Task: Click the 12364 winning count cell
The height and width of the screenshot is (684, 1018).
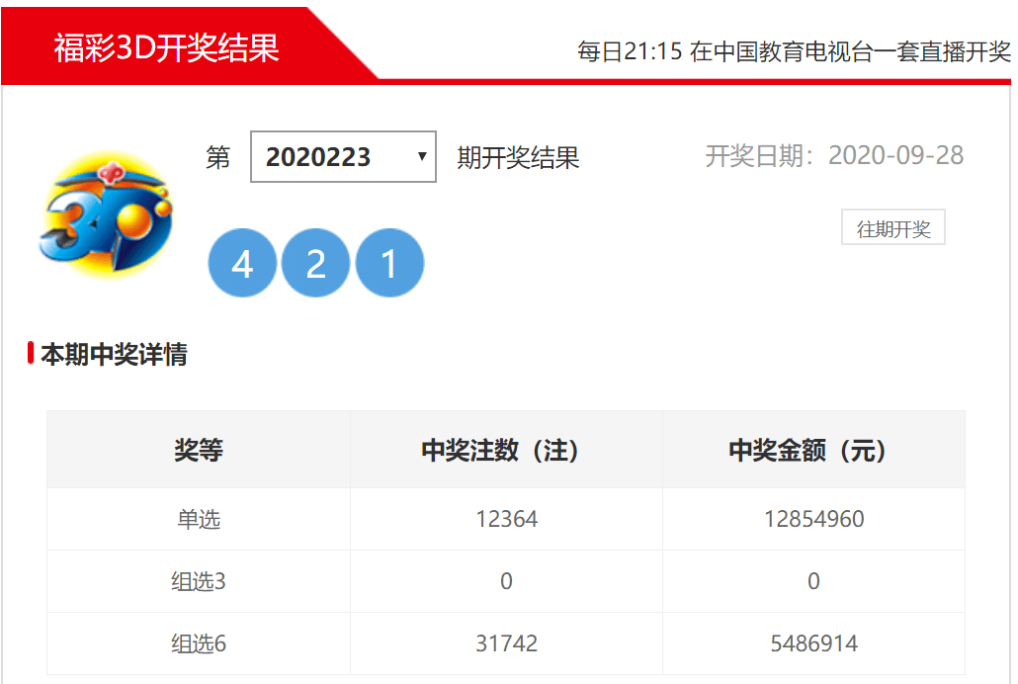Action: (x=506, y=519)
